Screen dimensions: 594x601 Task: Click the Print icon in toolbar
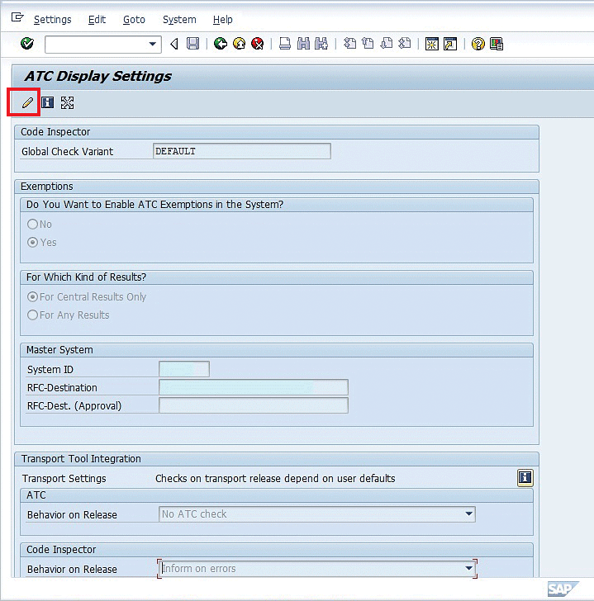[x=285, y=44]
